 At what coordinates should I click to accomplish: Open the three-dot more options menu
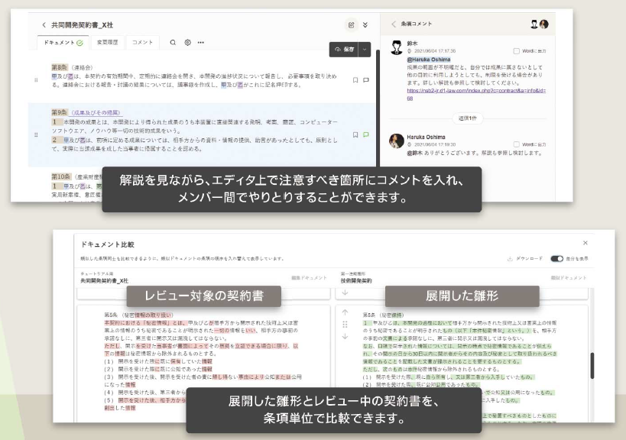(x=201, y=43)
